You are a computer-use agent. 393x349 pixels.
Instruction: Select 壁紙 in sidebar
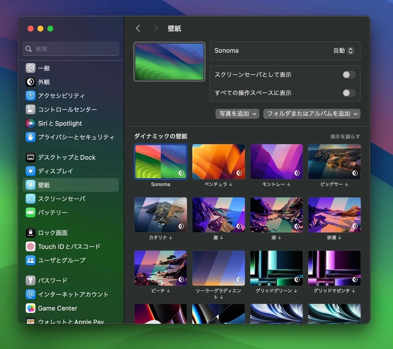pyautogui.click(x=71, y=185)
